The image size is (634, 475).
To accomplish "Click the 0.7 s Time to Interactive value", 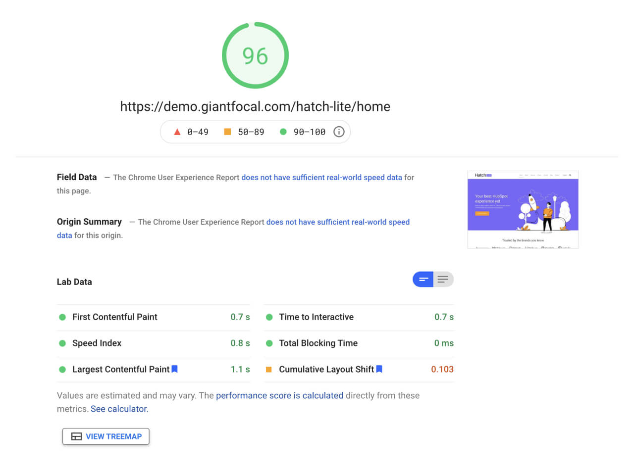I will point(444,317).
